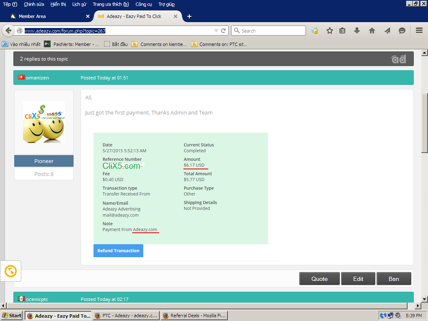428x321 pixels.
Task: Click the Edit button
Action: pyautogui.click(x=358, y=279)
